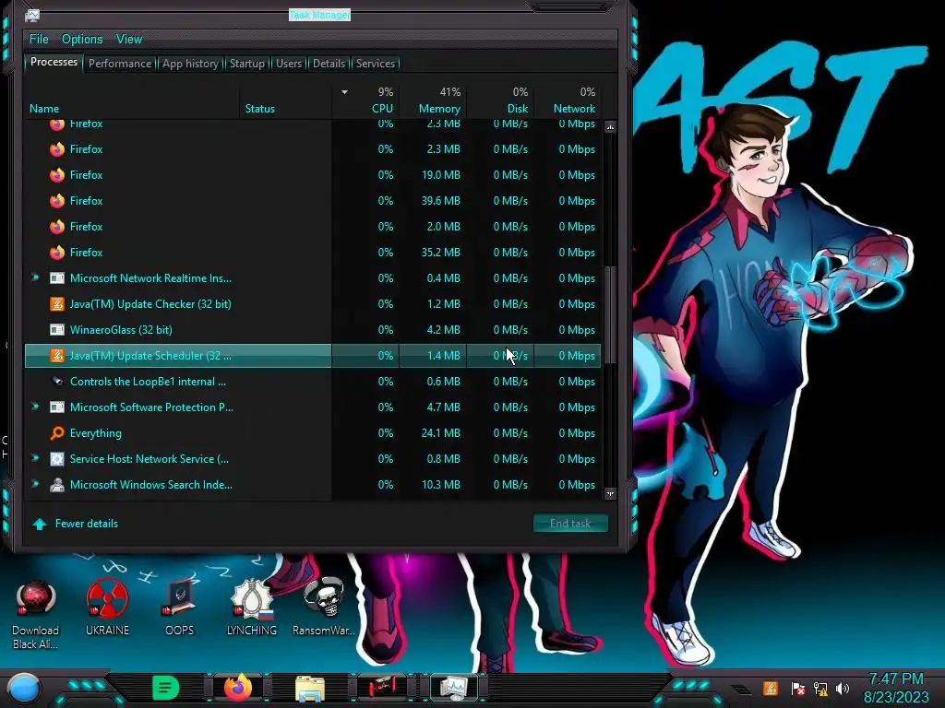Viewport: 945px width, 708px height.
Task: Select the Processes tab
Action: [x=54, y=62]
